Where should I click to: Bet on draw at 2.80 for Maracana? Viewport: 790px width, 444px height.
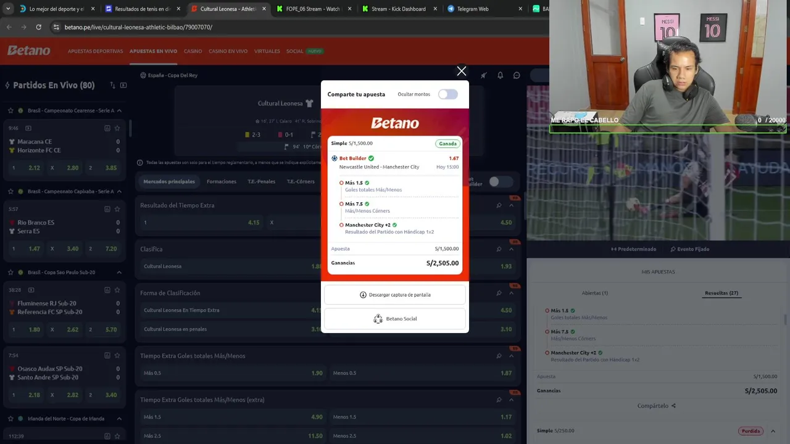(x=64, y=168)
